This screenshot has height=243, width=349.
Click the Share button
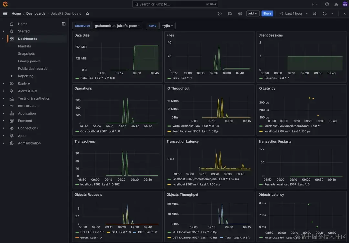pos(267,13)
